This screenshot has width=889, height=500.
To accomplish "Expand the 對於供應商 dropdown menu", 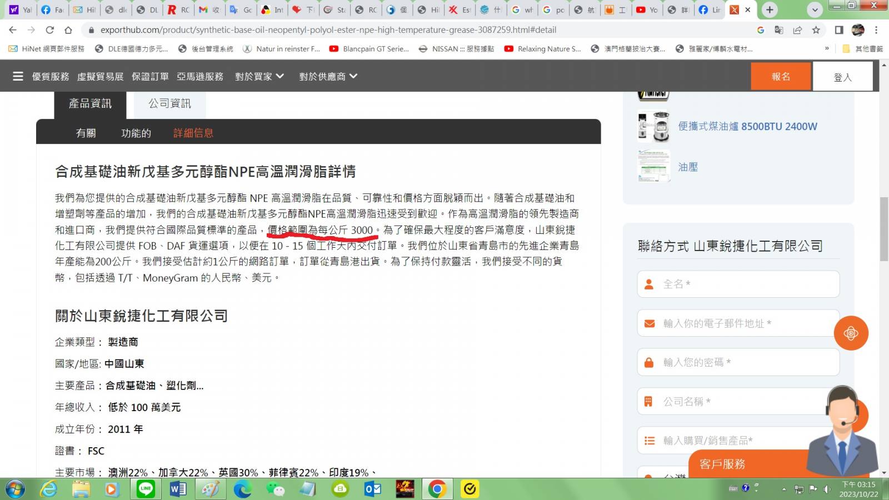I will (328, 76).
